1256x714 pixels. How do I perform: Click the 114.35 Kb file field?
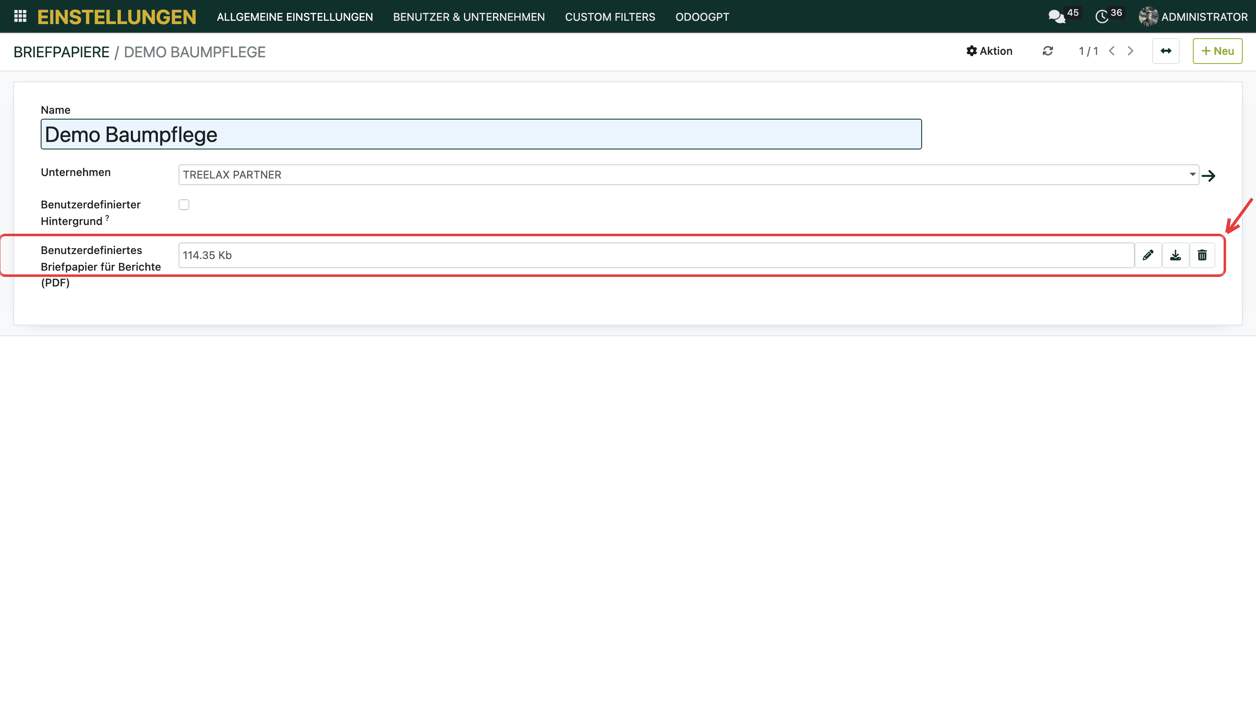pos(657,255)
